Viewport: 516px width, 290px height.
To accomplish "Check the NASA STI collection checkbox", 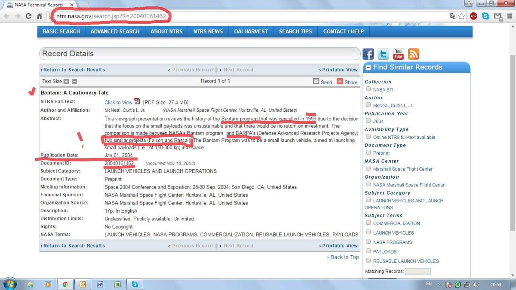I will click(x=368, y=89).
